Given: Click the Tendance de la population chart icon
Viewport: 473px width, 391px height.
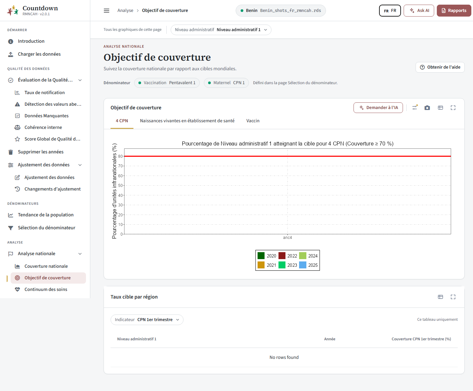Looking at the screenshot, I should tap(11, 215).
